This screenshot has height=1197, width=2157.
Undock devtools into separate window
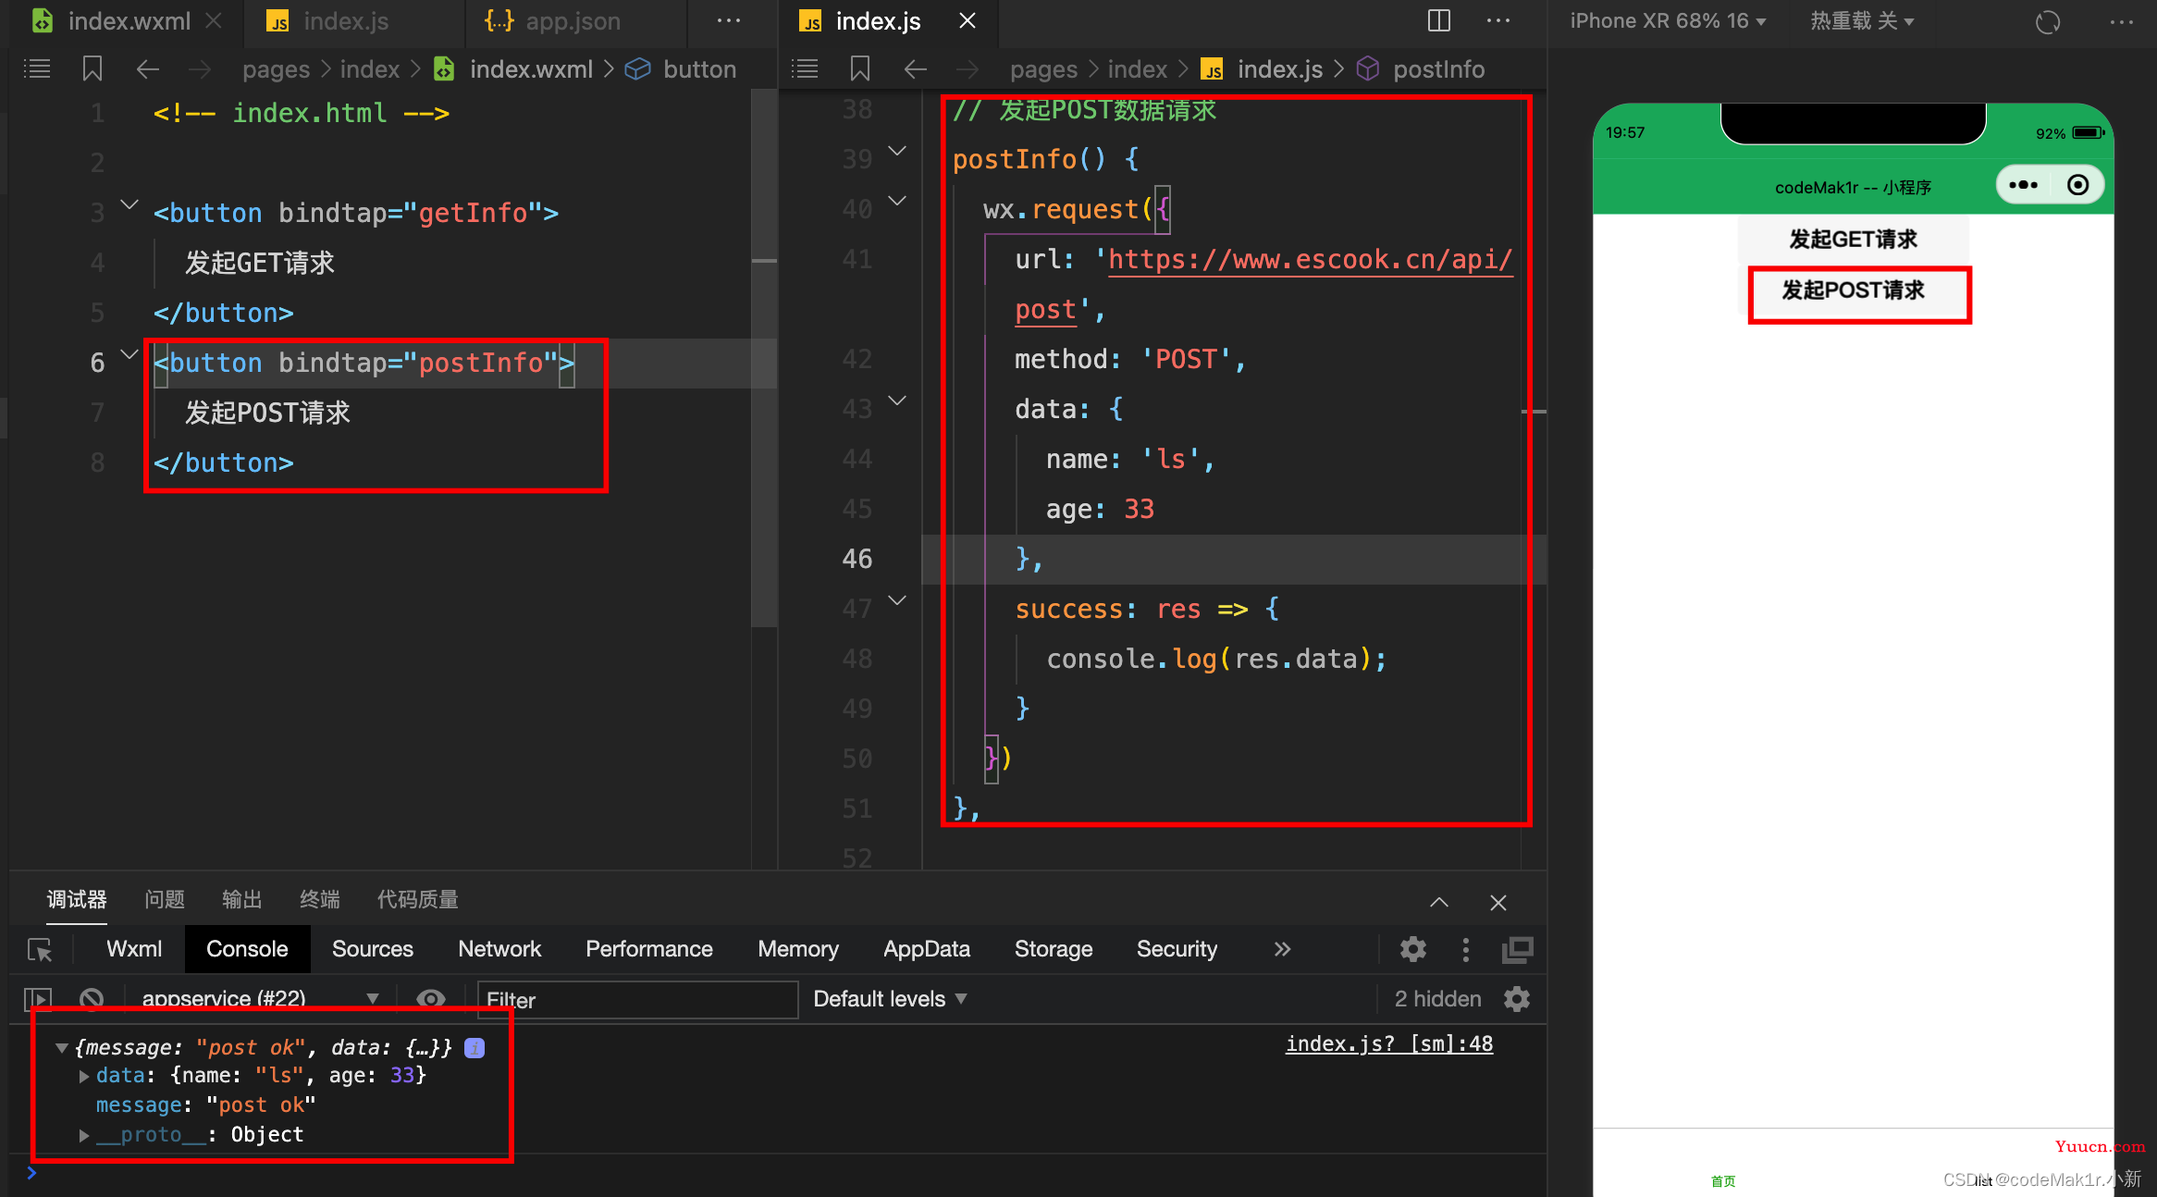pos(1517,949)
